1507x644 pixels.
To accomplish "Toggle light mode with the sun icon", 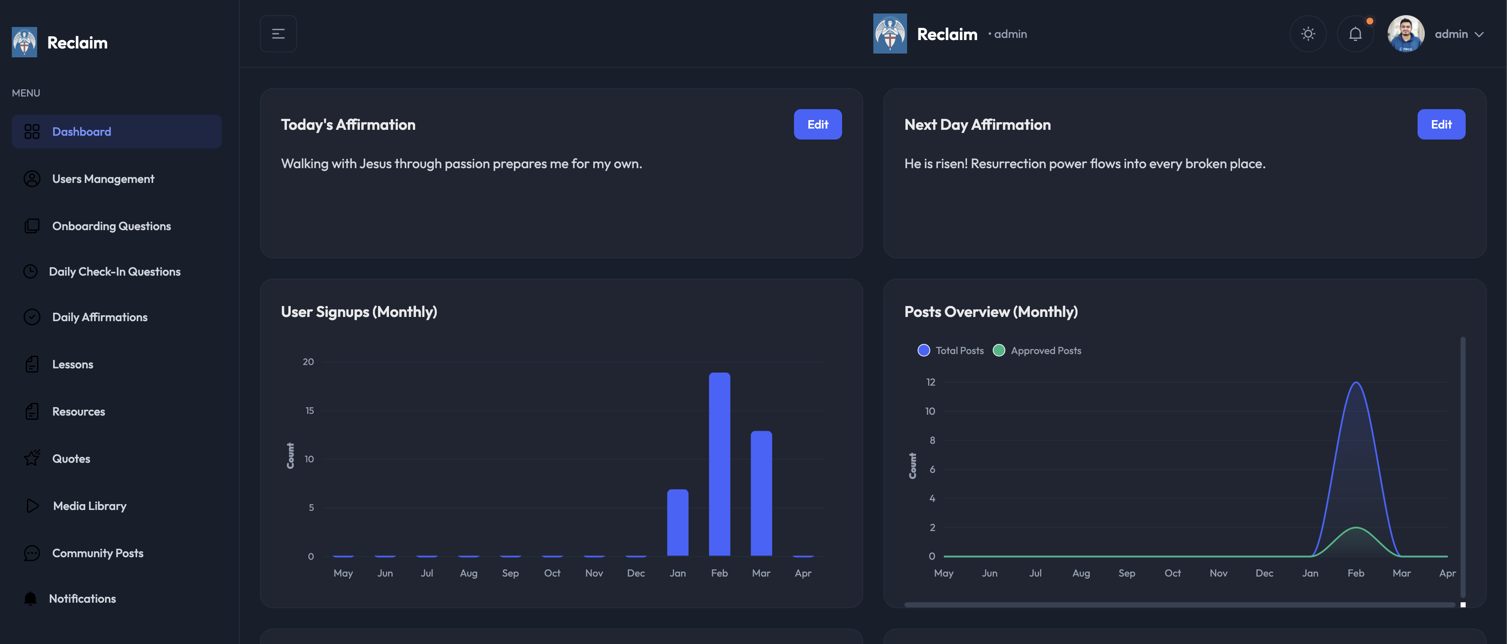I will coord(1308,34).
